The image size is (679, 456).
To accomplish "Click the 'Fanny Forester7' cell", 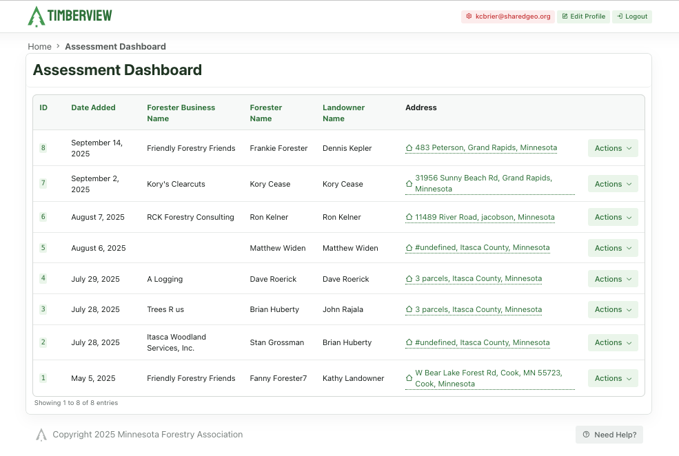I will click(278, 378).
